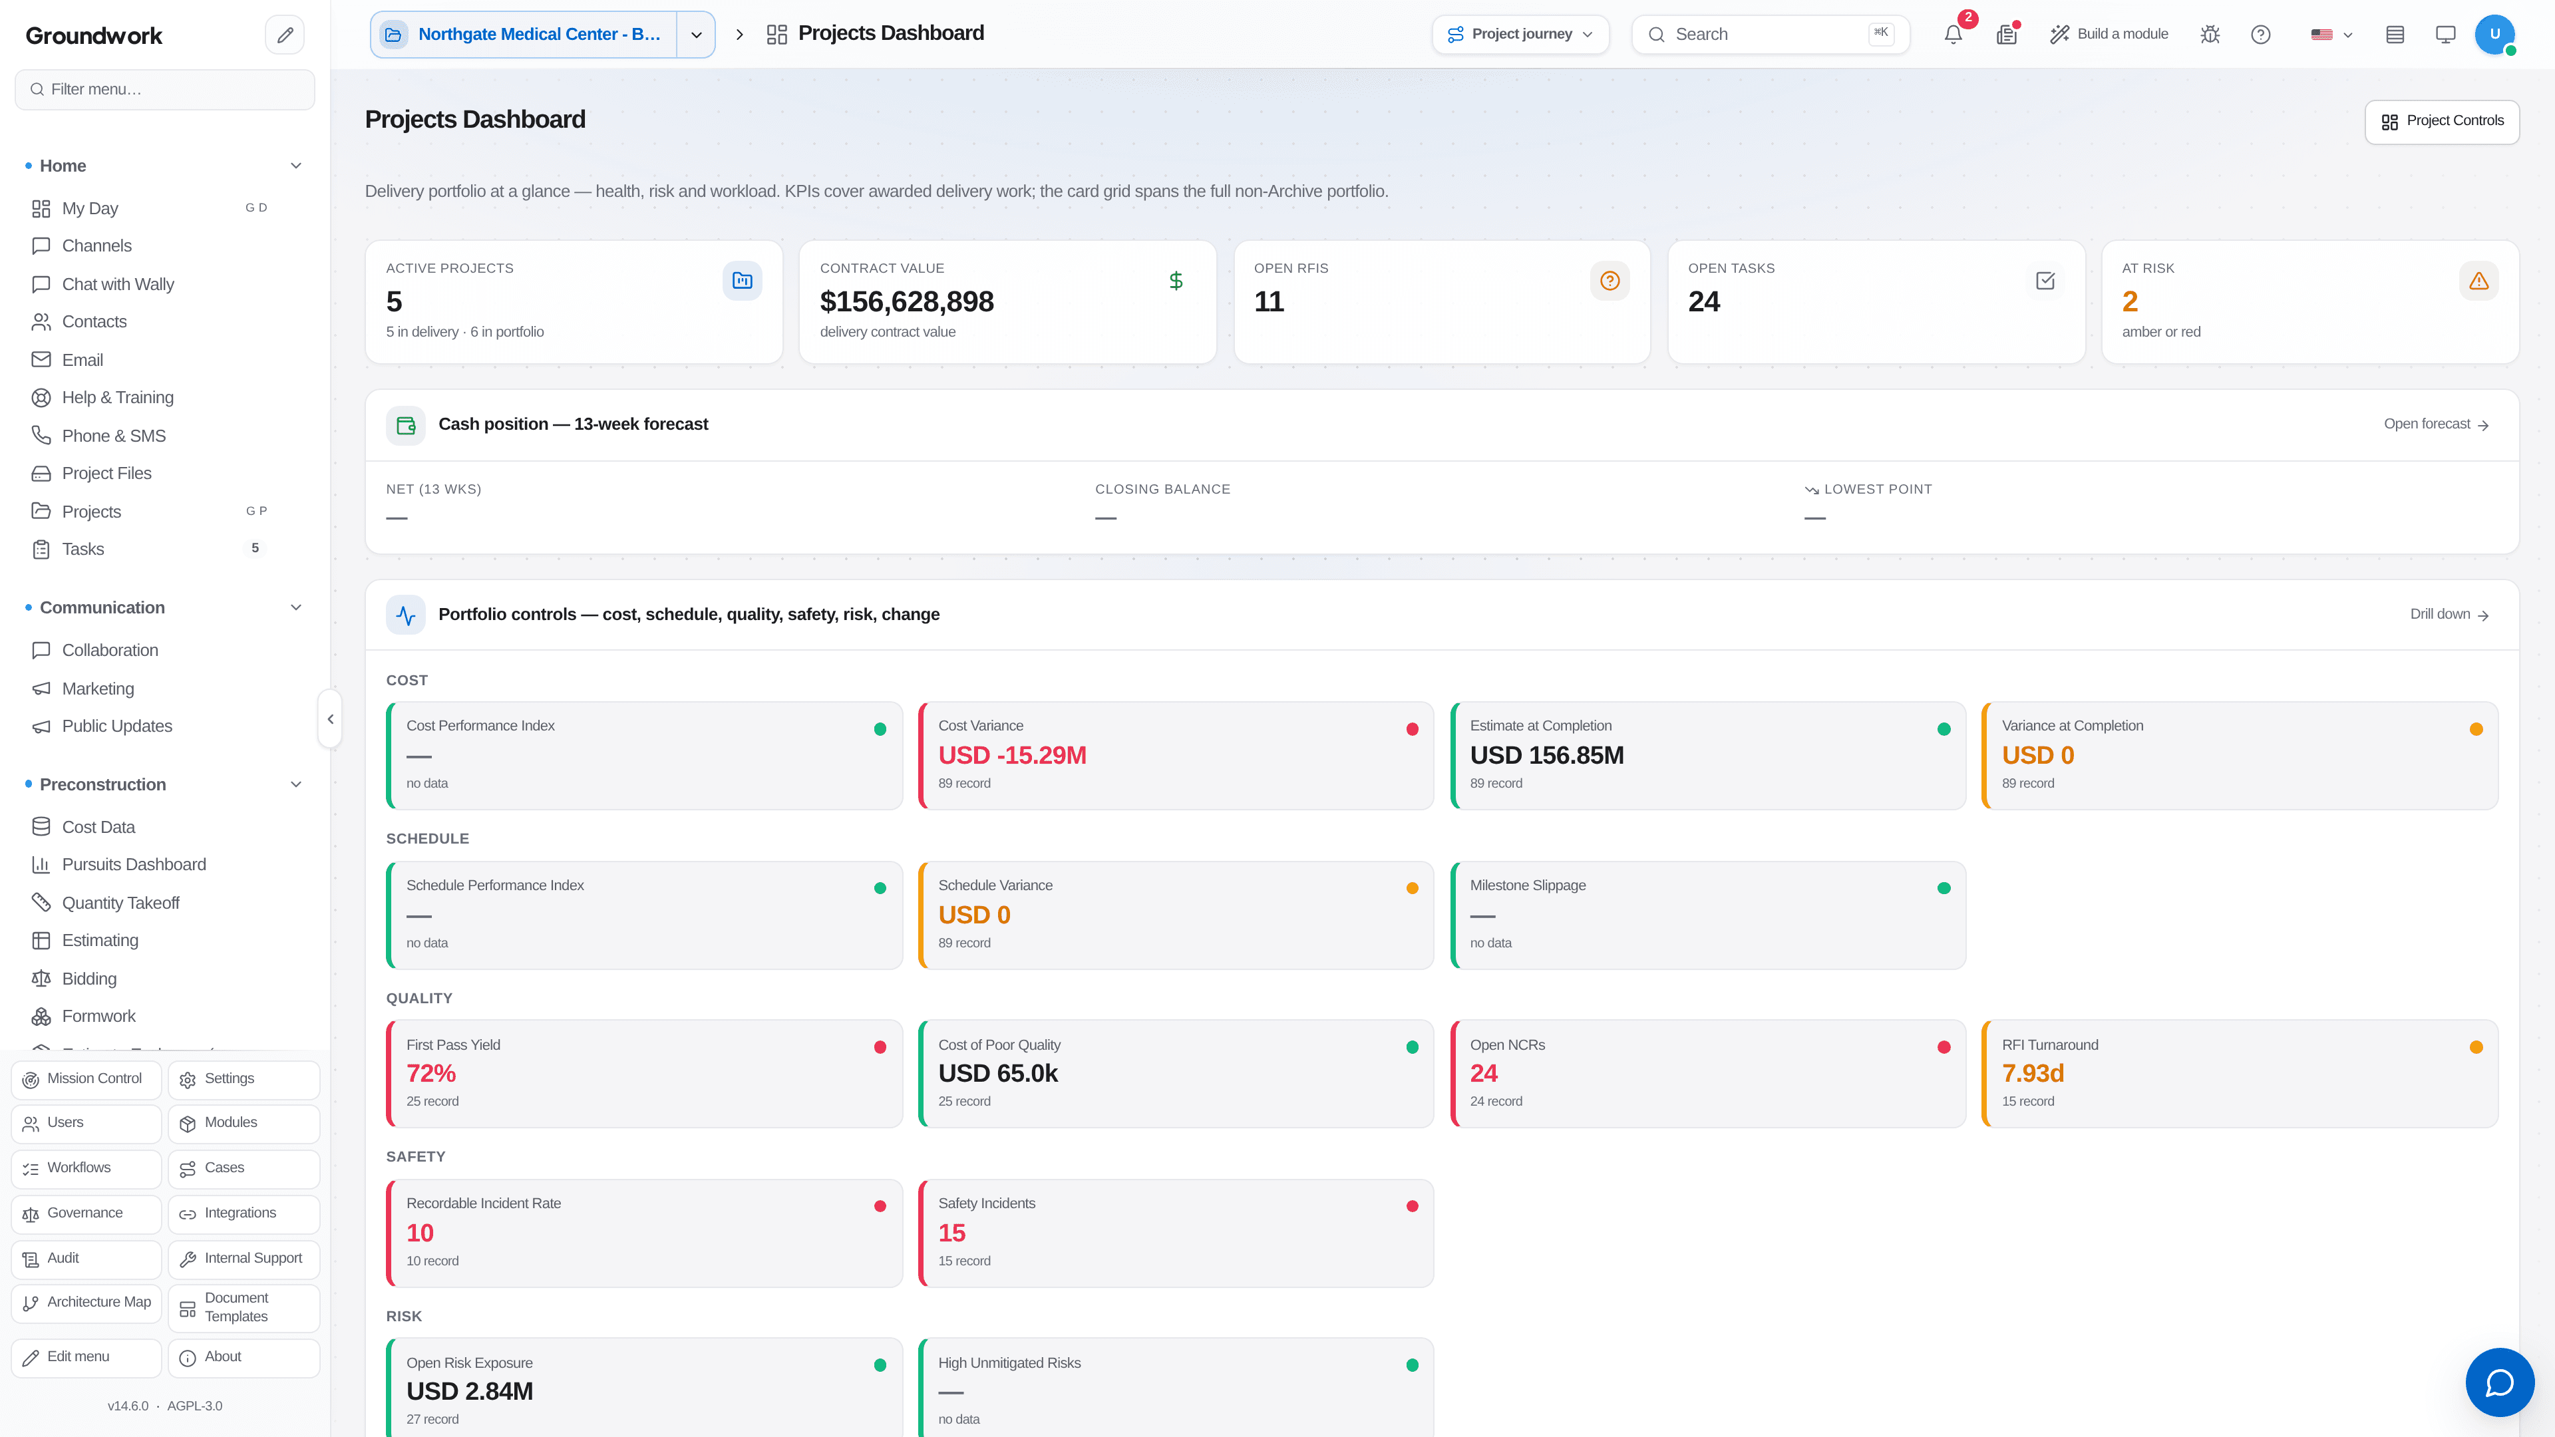Click the pencil edit icon beside Groundwork logo

(x=285, y=35)
